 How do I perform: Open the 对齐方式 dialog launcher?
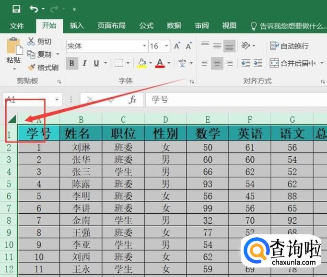323,82
